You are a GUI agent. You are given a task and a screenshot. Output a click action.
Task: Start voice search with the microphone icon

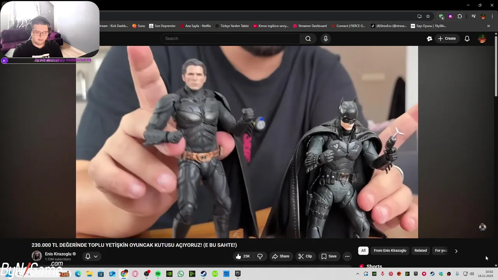click(x=326, y=38)
